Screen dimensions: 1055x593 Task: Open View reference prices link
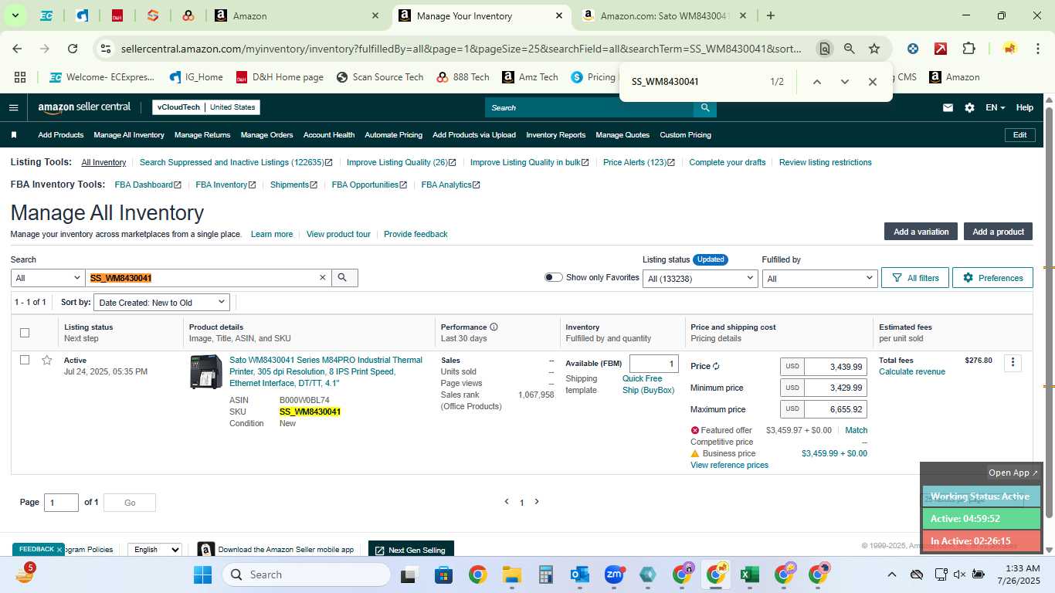[729, 465]
